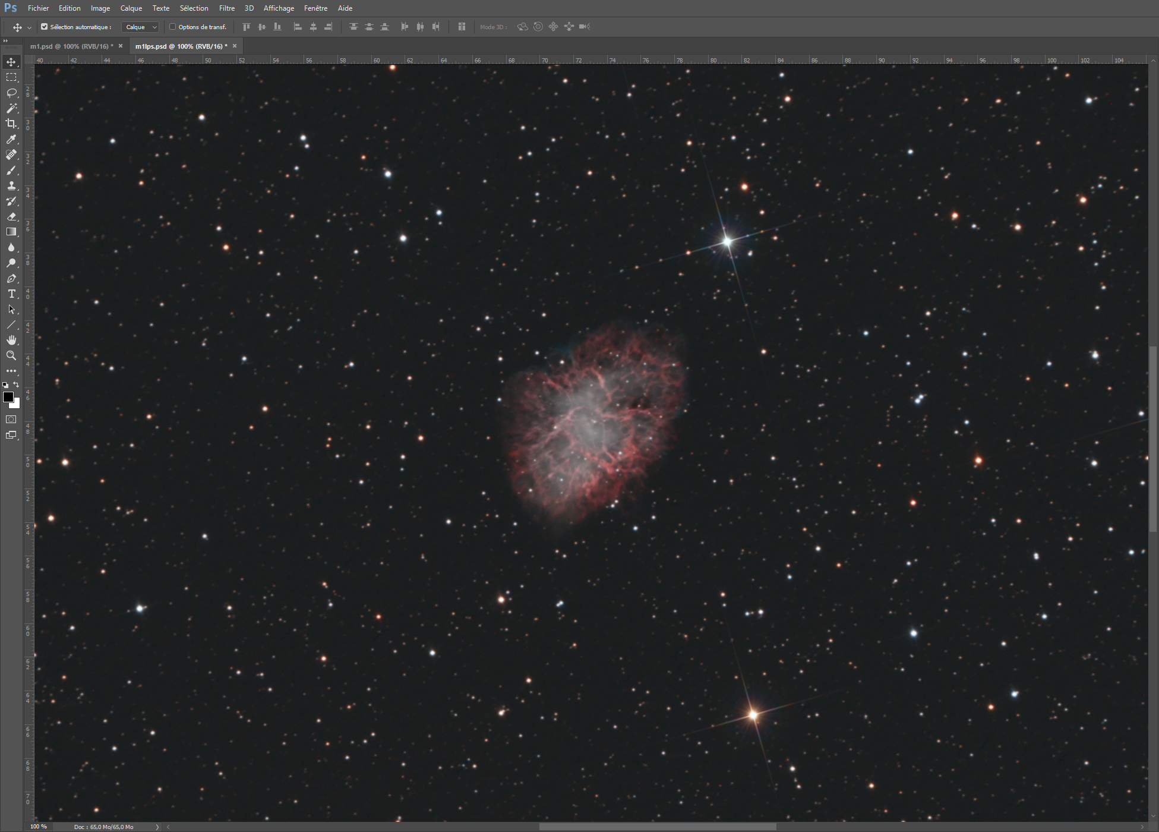1159x832 pixels.
Task: Select the Dodge tool
Action: [x=11, y=263]
